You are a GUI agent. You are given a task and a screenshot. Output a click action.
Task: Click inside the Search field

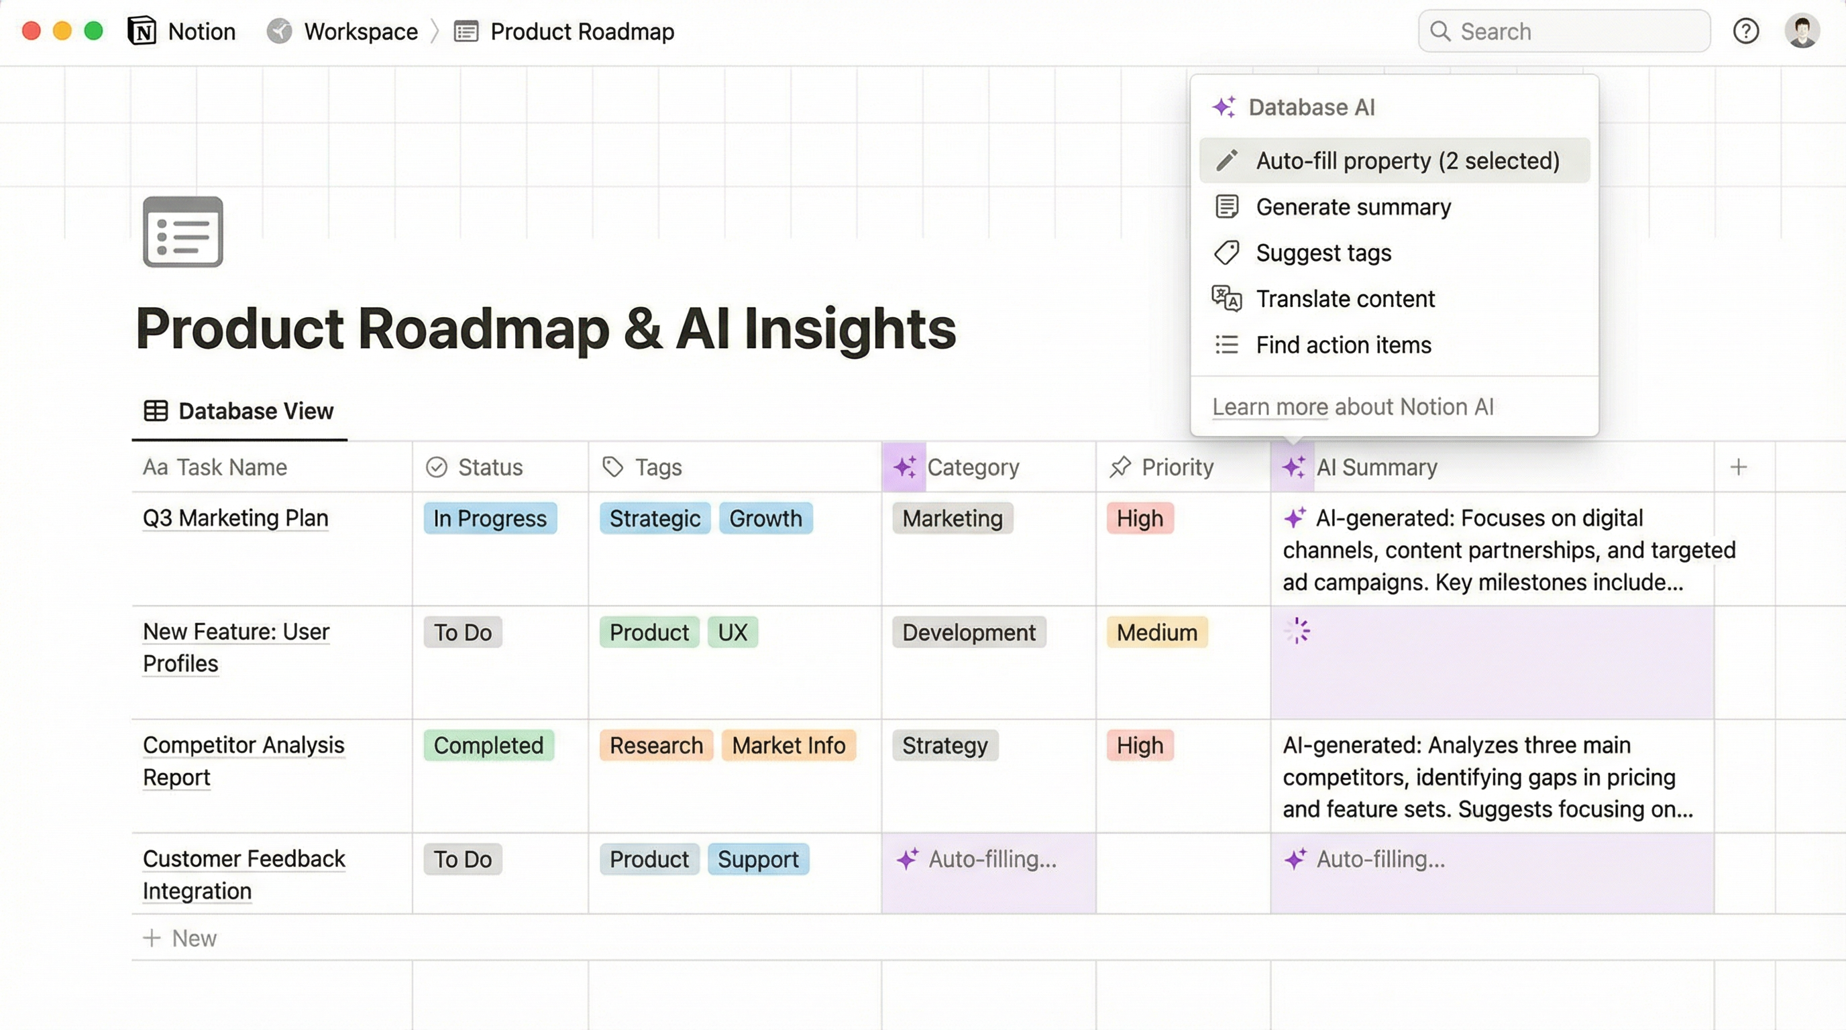tap(1564, 31)
